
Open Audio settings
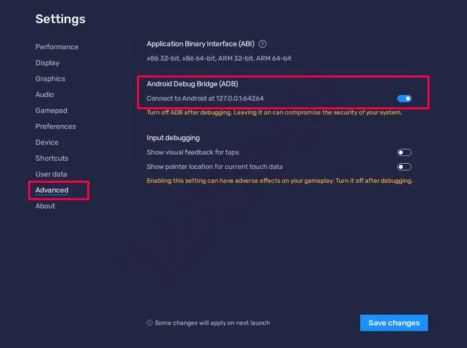point(45,94)
